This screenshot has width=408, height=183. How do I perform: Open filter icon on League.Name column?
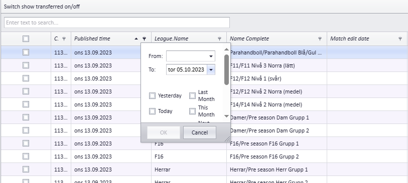point(219,39)
